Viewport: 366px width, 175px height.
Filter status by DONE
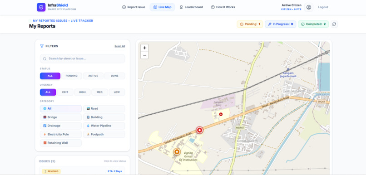point(114,76)
